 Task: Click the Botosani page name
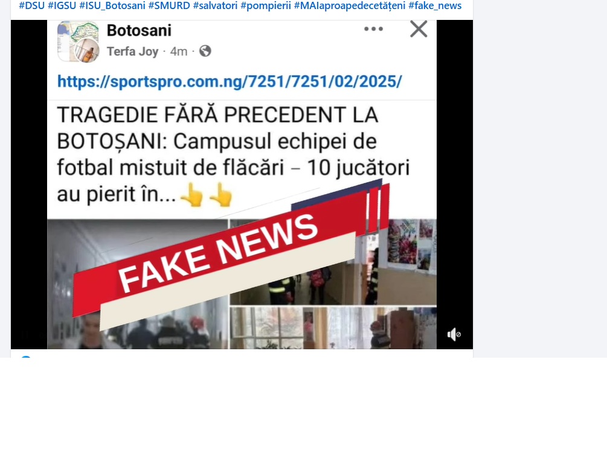[x=139, y=31]
